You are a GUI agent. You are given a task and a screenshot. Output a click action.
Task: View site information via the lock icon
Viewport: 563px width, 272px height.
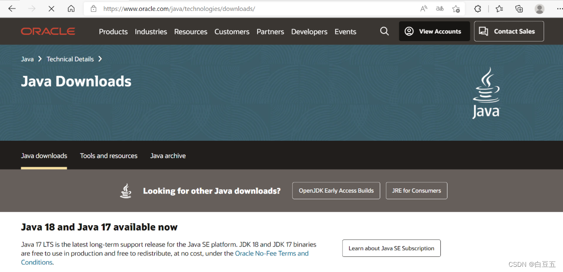(94, 8)
